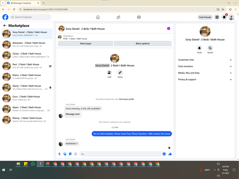This screenshot has width=239, height=179.
Task: Mute the conversation with bell icon
Action: pos(199,48)
